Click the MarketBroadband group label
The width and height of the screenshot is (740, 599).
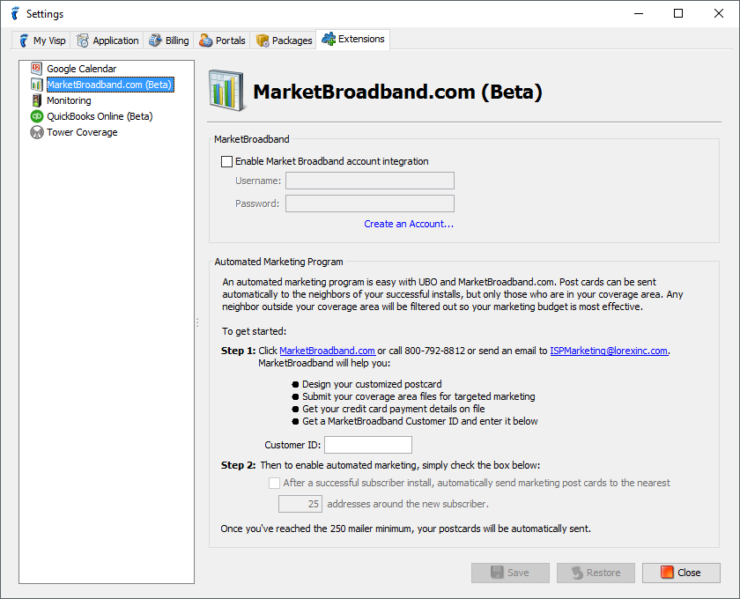(x=252, y=139)
